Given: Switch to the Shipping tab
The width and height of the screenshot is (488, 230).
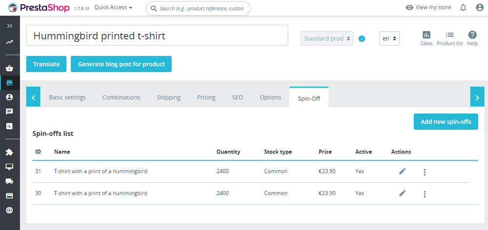Looking at the screenshot, I should pos(169,97).
